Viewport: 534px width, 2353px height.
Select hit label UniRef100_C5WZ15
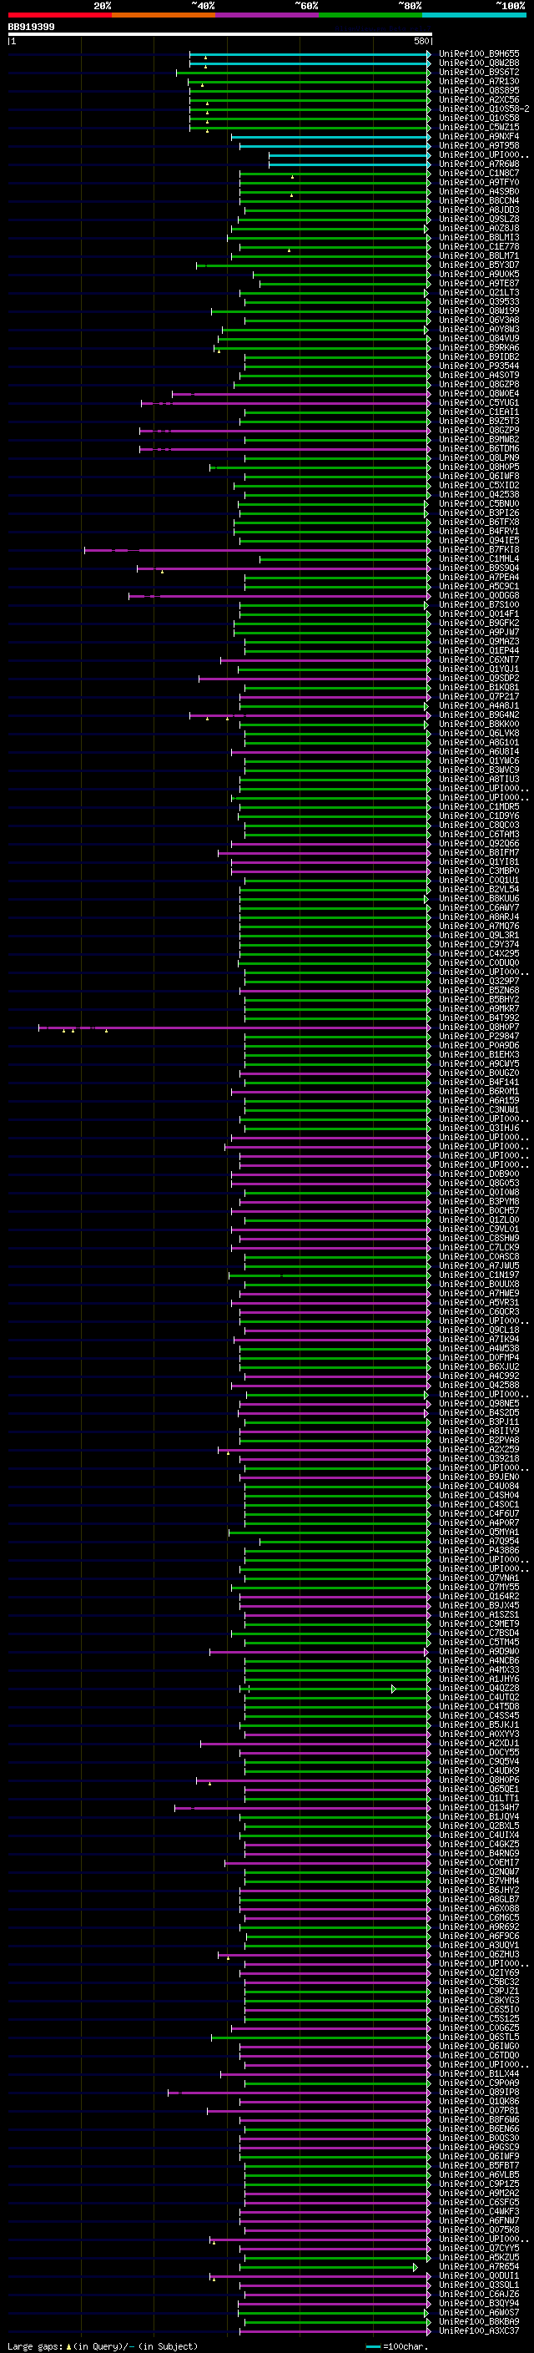point(479,127)
